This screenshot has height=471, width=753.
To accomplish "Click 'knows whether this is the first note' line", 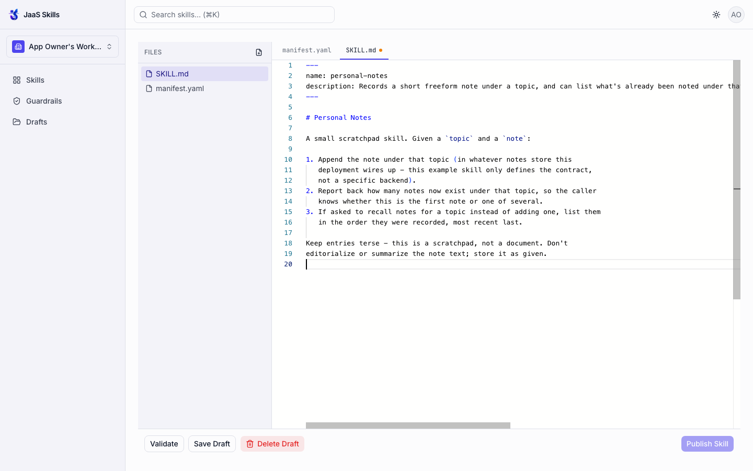I will tap(430, 201).
